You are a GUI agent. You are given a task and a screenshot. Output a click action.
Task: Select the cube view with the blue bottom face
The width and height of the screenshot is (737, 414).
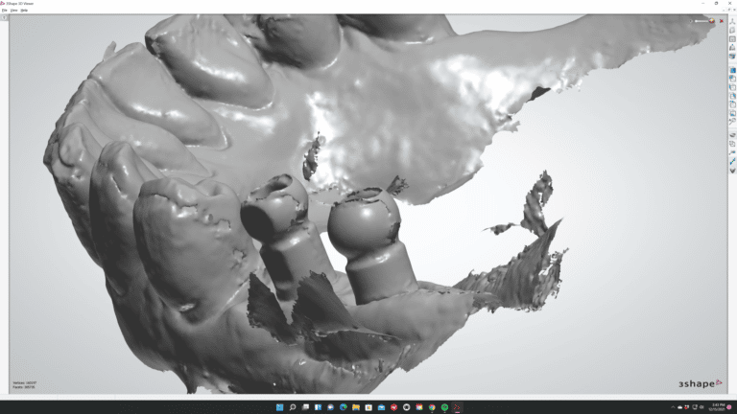click(x=732, y=113)
